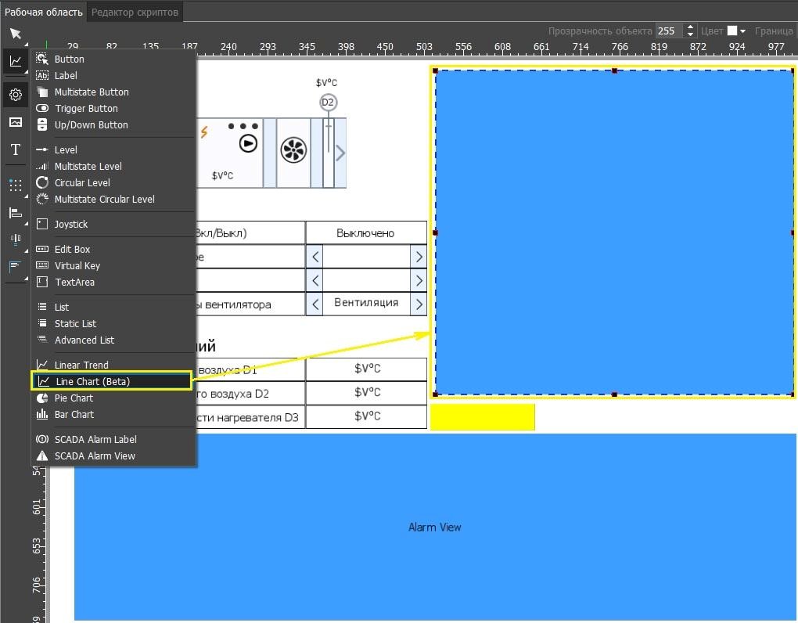Select the text T tool

tap(15, 149)
